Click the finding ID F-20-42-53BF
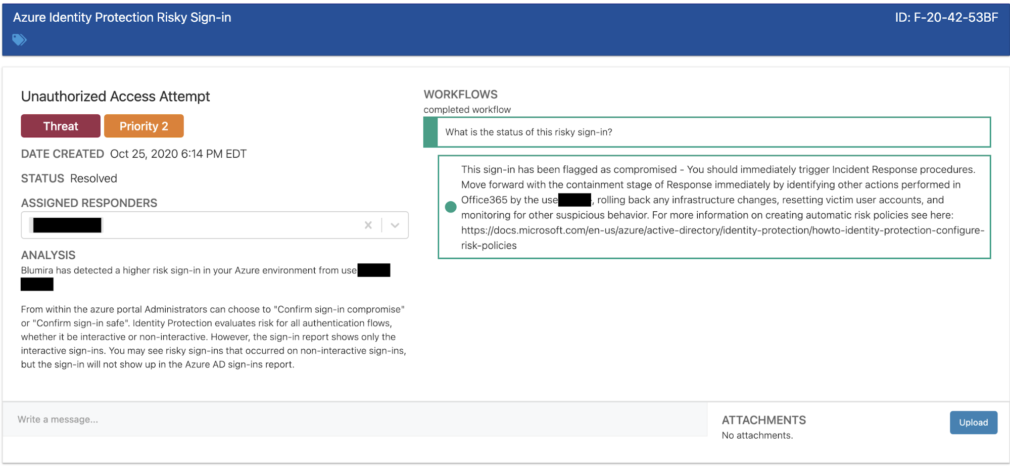Screen dimensions: 1010x467 [x=946, y=18]
